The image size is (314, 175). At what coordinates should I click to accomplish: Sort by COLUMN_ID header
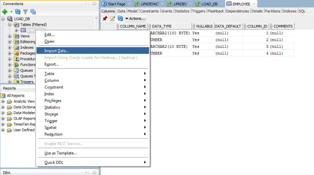[256, 26]
